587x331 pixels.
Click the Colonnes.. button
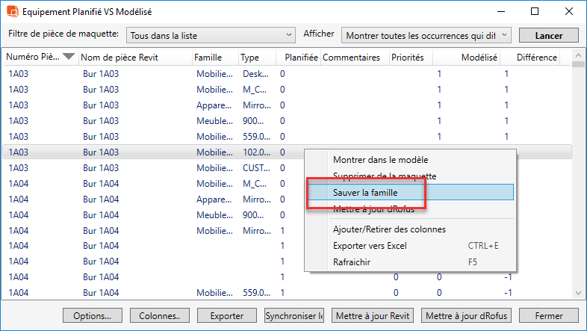coord(160,316)
